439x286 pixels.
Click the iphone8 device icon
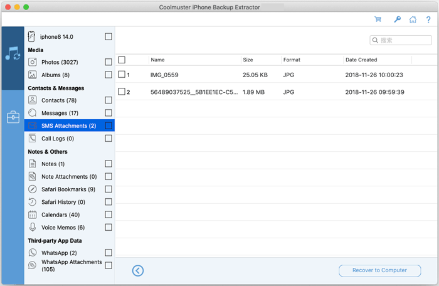tap(31, 37)
